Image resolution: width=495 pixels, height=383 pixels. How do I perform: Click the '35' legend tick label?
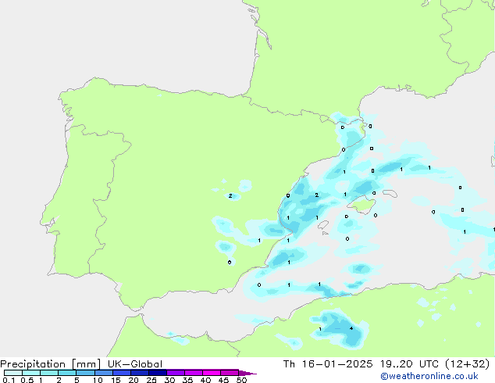pos(187,380)
